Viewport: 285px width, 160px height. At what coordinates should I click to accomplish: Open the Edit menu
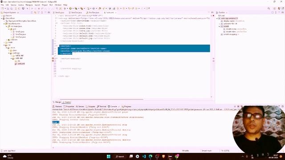click(x=7, y=5)
